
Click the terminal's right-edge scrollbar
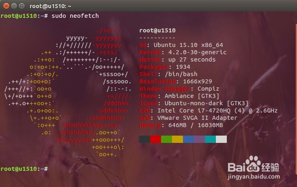[x=296, y=99]
